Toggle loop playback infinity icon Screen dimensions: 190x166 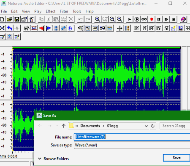pyautogui.click(x=144, y=19)
